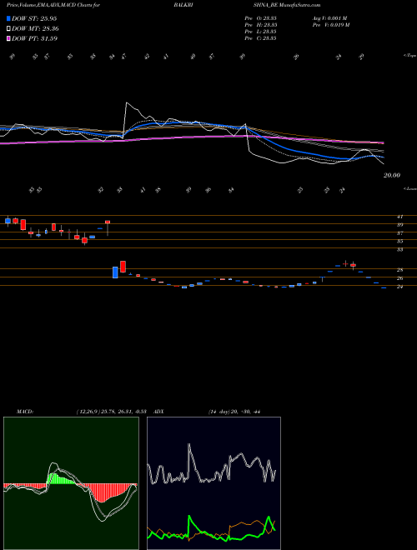The width and height of the screenshot is (417, 550).
Task: Click the 28 price level on candlestick axis
Action: (x=399, y=270)
